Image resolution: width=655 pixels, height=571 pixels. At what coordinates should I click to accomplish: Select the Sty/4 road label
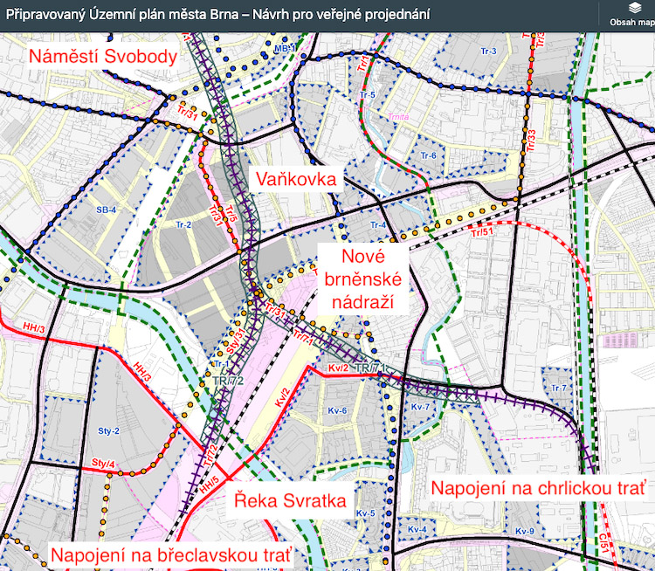click(x=102, y=463)
